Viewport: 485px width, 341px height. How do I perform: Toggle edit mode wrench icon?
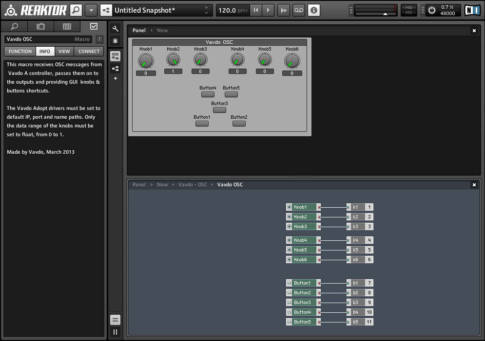point(116,29)
